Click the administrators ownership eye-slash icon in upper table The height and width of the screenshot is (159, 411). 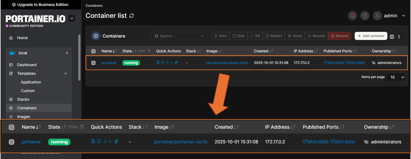coord(374,63)
